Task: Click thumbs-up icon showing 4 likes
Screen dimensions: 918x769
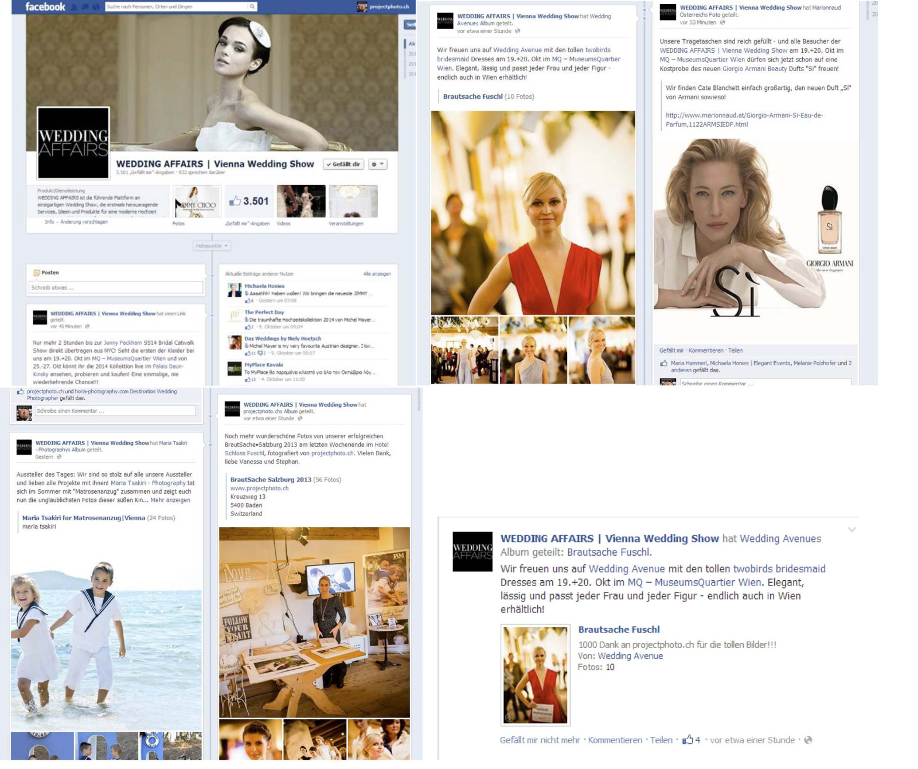Action: [x=687, y=740]
